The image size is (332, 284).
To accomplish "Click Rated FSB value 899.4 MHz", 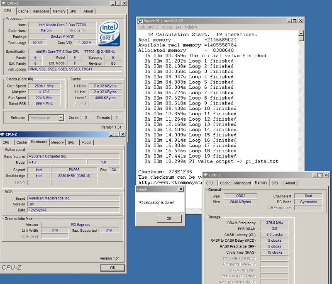I will point(44,103).
